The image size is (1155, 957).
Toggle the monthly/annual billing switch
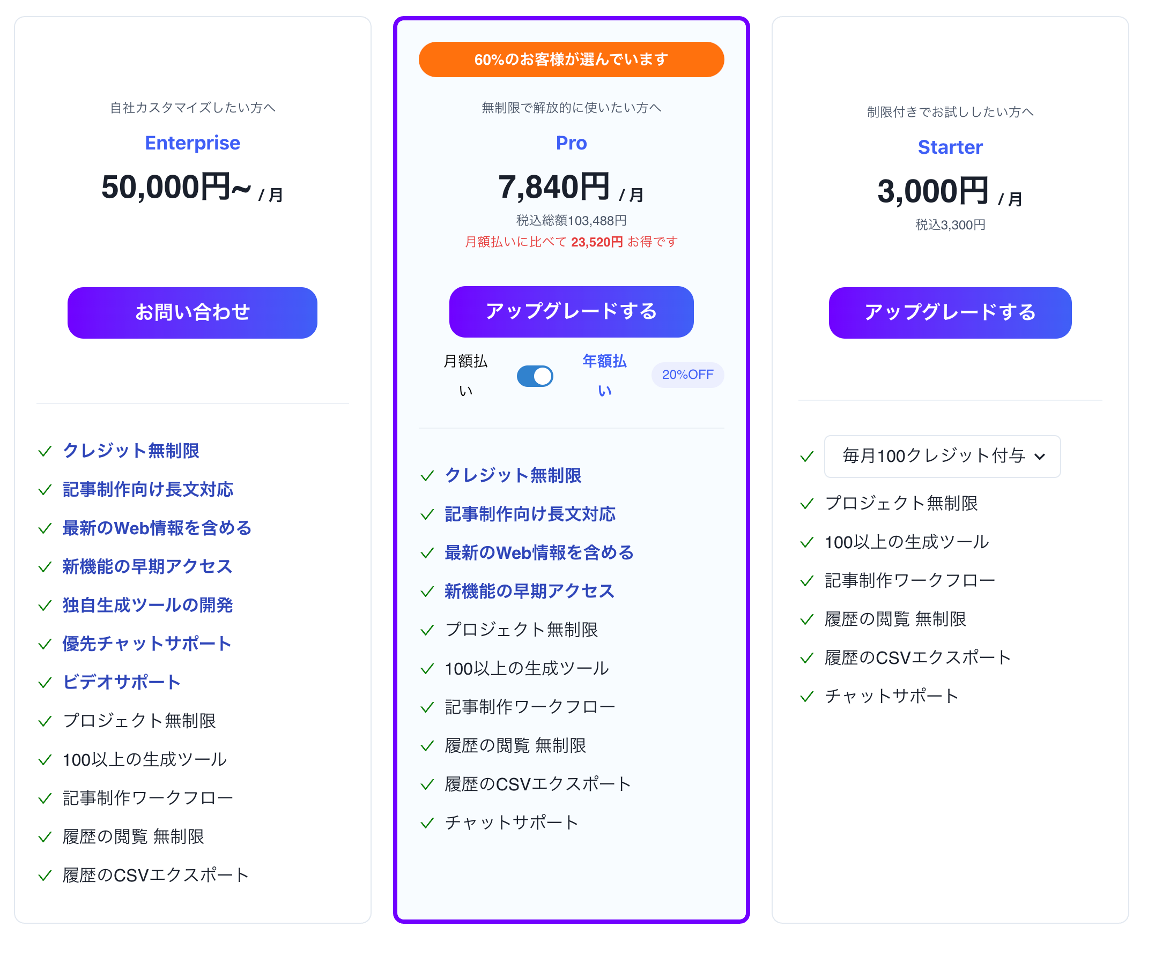click(535, 376)
